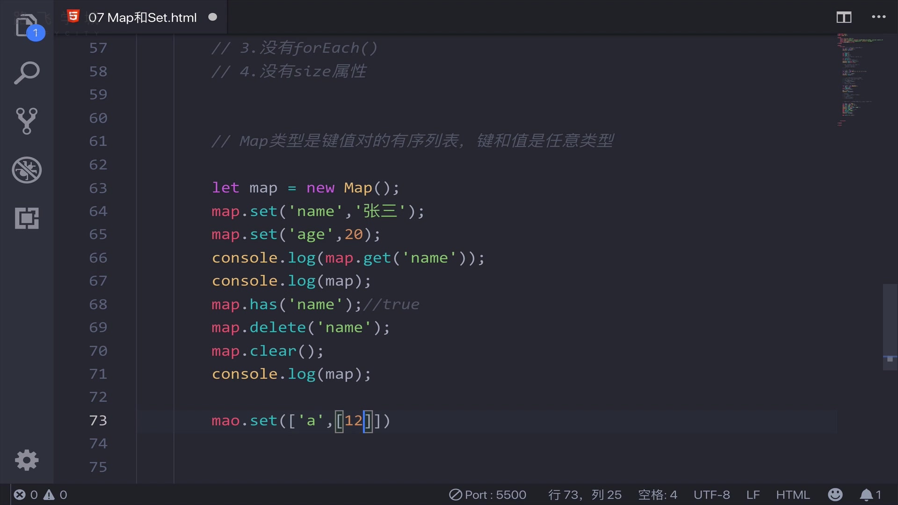898x505 pixels.
Task: Click the Map类型 comment on line 61
Action: pos(412,141)
